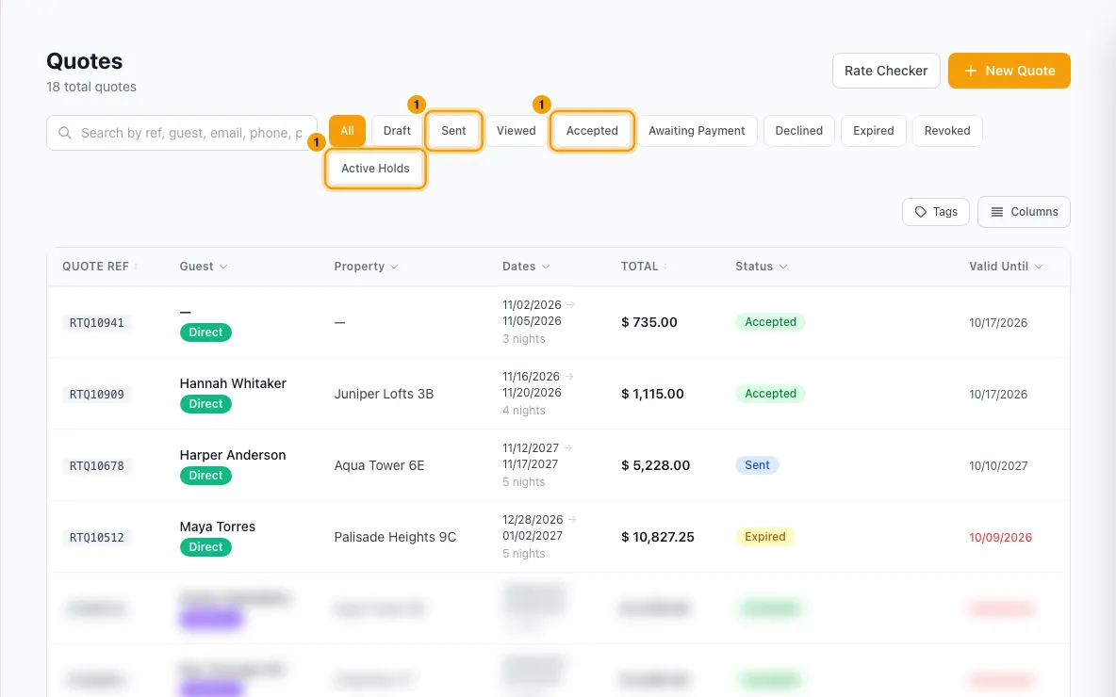1116x697 pixels.
Task: Click the Columns list icon
Action: coord(997,212)
